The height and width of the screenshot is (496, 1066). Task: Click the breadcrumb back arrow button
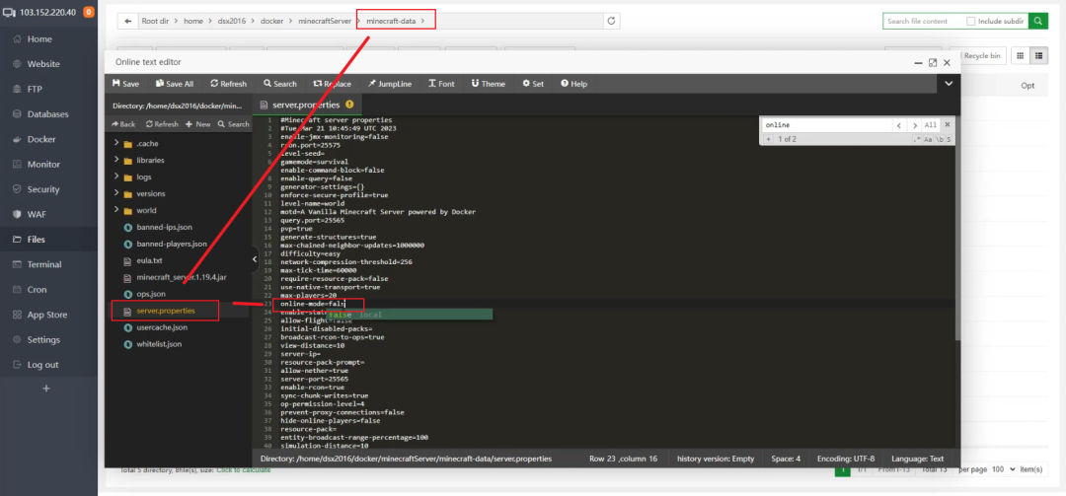(127, 21)
